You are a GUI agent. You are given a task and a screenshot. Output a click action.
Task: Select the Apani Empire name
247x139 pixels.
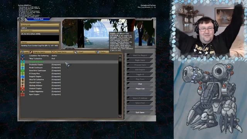coord(34,95)
